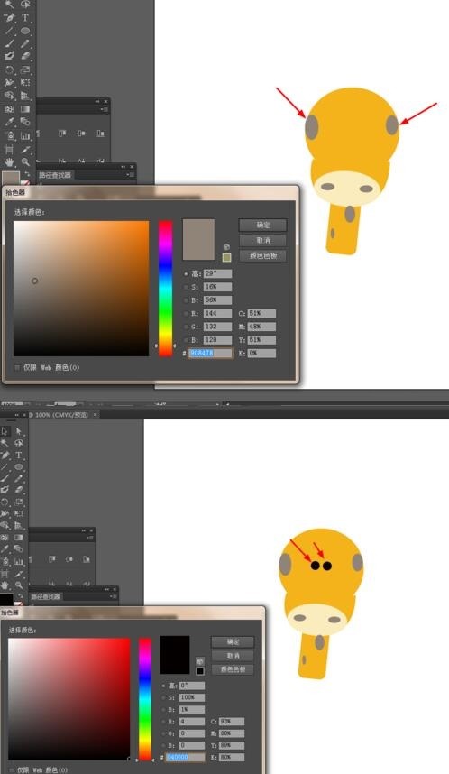Screen dimensions: 449x774
Task: Select Eyedropper tool in the gray-fill toolbar
Action: (x=9, y=122)
